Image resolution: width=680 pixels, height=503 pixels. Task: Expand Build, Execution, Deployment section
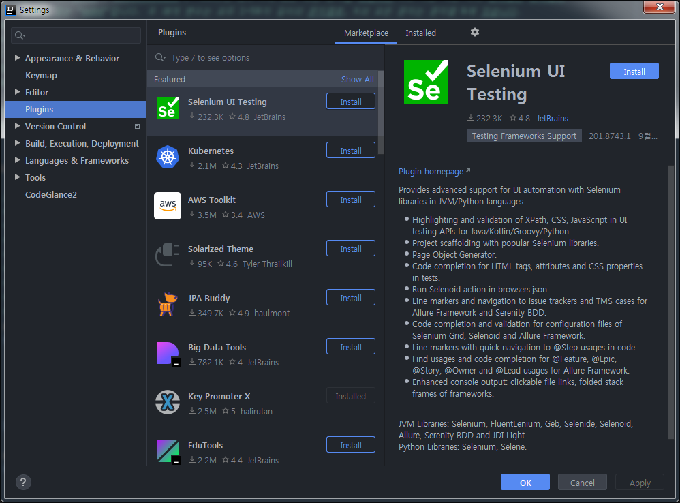17,143
